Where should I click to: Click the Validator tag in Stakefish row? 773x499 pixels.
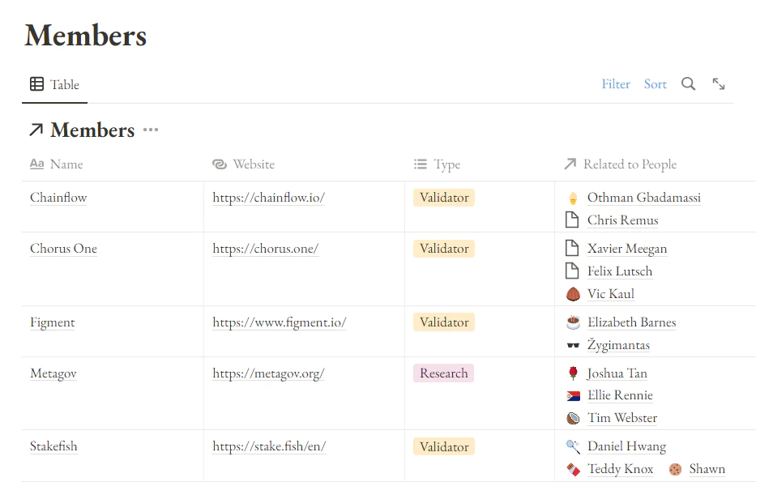[444, 446]
